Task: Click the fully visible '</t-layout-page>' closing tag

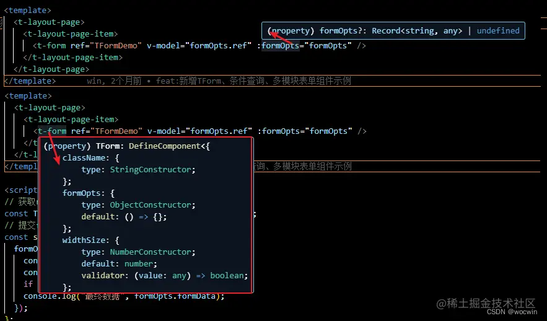Action: coord(51,69)
